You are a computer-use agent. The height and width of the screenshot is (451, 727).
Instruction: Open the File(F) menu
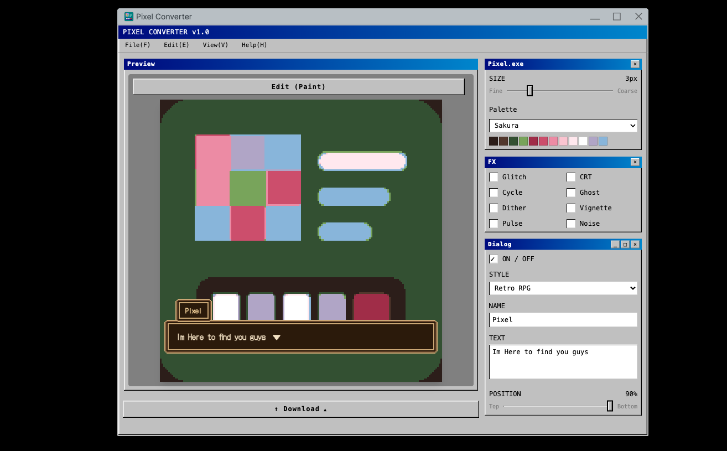(x=138, y=45)
